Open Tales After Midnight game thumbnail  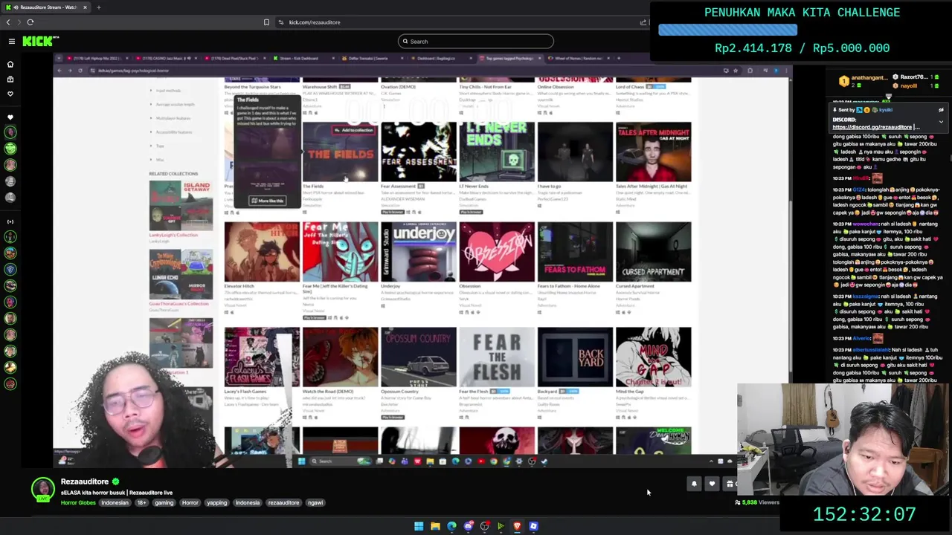pyautogui.click(x=653, y=152)
